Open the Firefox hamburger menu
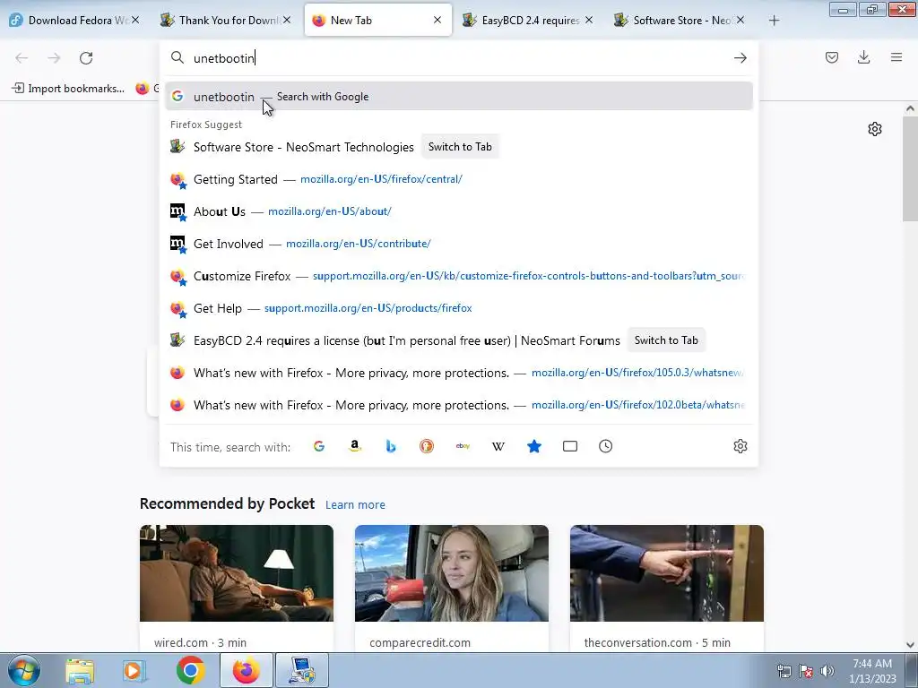Viewport: 918px width, 688px height. coord(896,57)
